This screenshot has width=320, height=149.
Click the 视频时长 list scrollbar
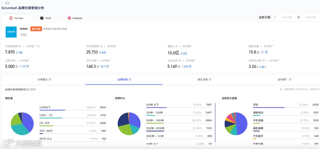[215, 122]
